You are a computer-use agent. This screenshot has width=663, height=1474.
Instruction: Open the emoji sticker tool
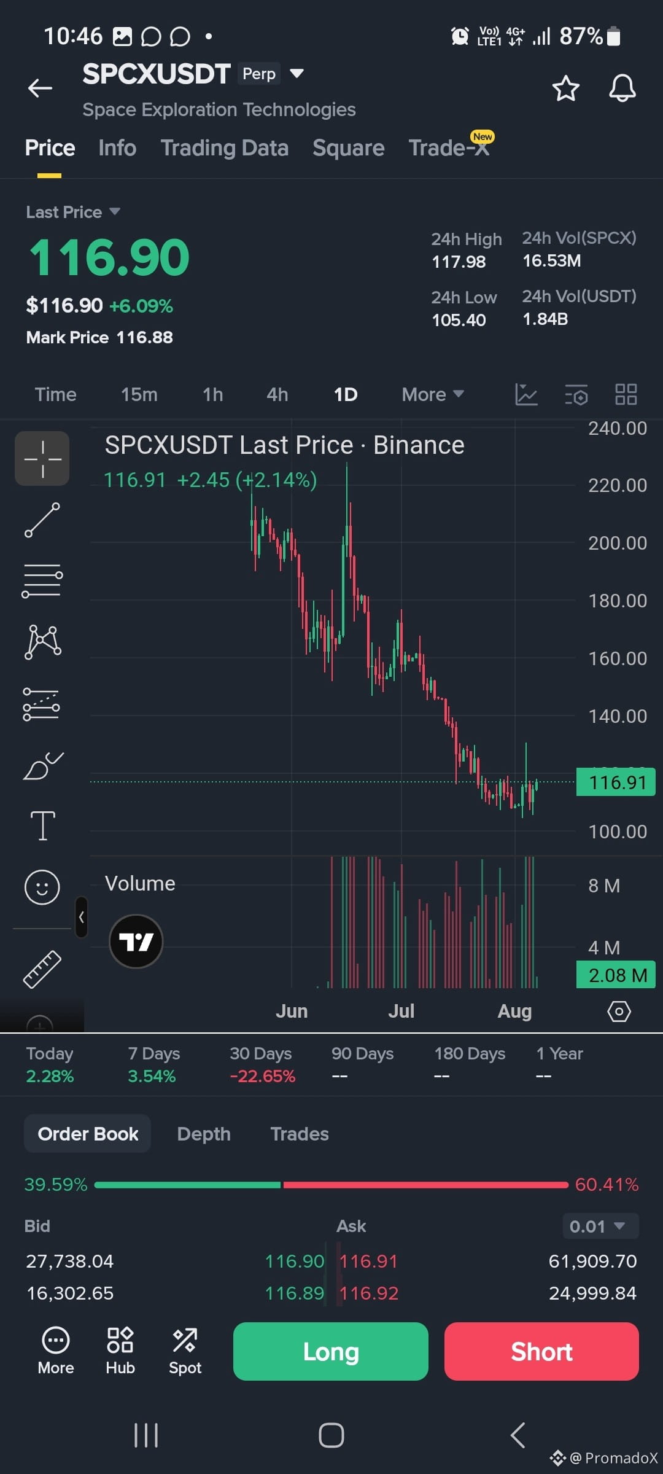42,887
